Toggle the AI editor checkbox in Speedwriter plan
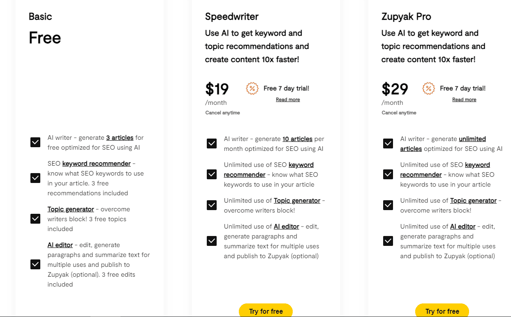 211,241
